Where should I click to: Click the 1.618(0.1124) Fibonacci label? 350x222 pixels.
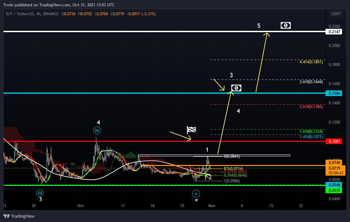(x=311, y=132)
